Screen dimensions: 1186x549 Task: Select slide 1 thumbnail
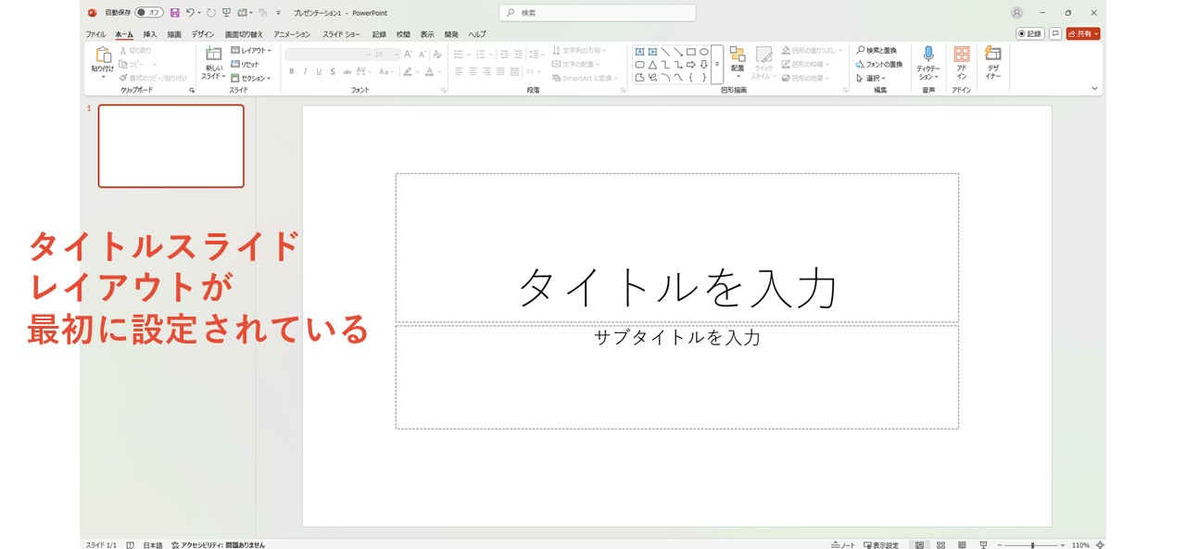(171, 146)
